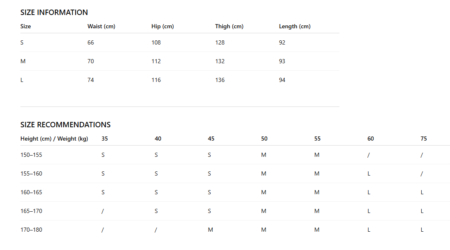This screenshot has height=250, width=450.
Task: Click hip value 116 for size L
Action: click(156, 80)
